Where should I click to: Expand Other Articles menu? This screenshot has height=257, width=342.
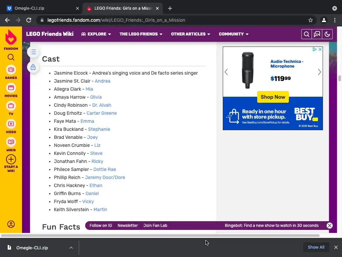(190, 34)
